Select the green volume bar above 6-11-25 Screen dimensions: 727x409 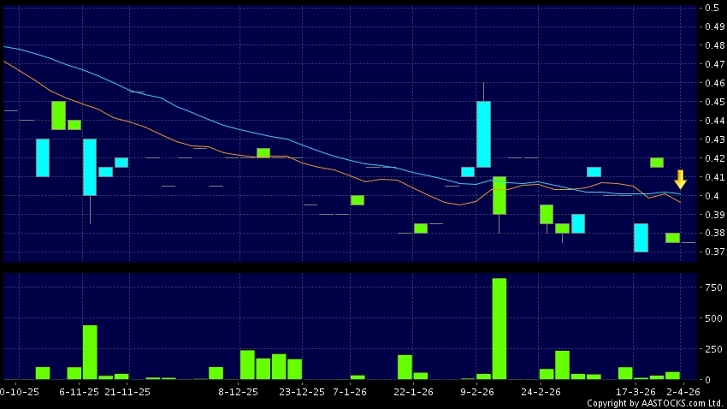(90, 352)
